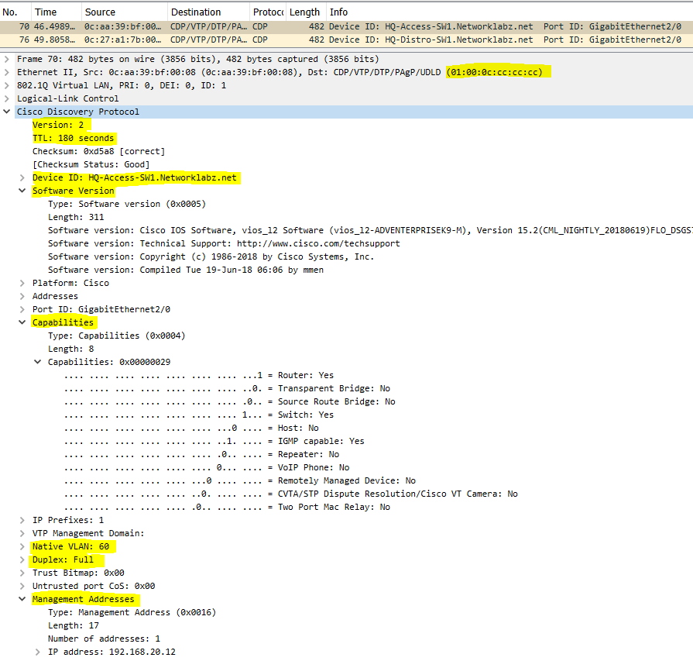Image resolution: width=693 pixels, height=661 pixels.
Task: Sort packets by the No. column
Action: coord(15,12)
